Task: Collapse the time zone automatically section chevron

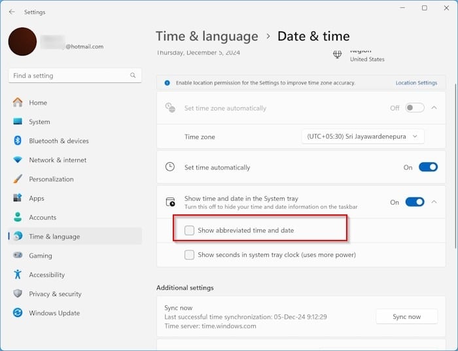Action: [x=434, y=108]
